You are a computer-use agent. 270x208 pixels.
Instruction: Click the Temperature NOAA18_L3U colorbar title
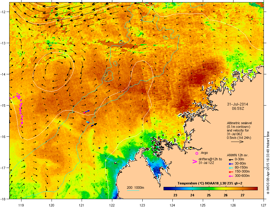(210, 184)
